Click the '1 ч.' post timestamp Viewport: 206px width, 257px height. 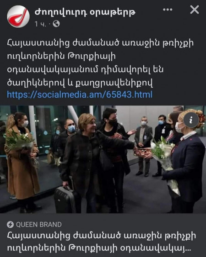pos(40,24)
